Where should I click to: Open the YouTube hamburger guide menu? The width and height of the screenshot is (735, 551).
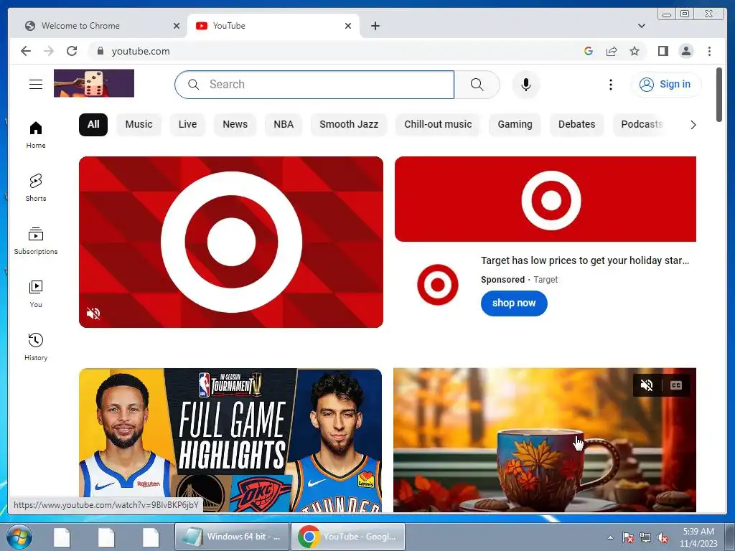click(x=36, y=85)
